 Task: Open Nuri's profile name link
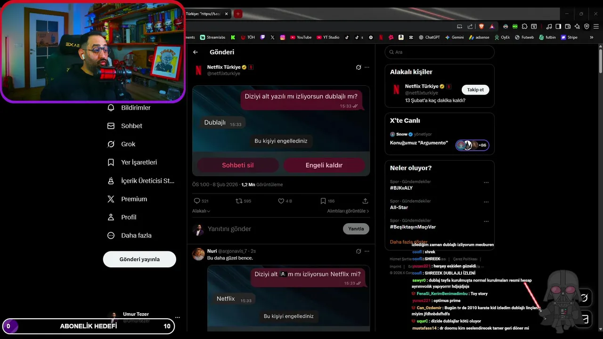[212, 251]
